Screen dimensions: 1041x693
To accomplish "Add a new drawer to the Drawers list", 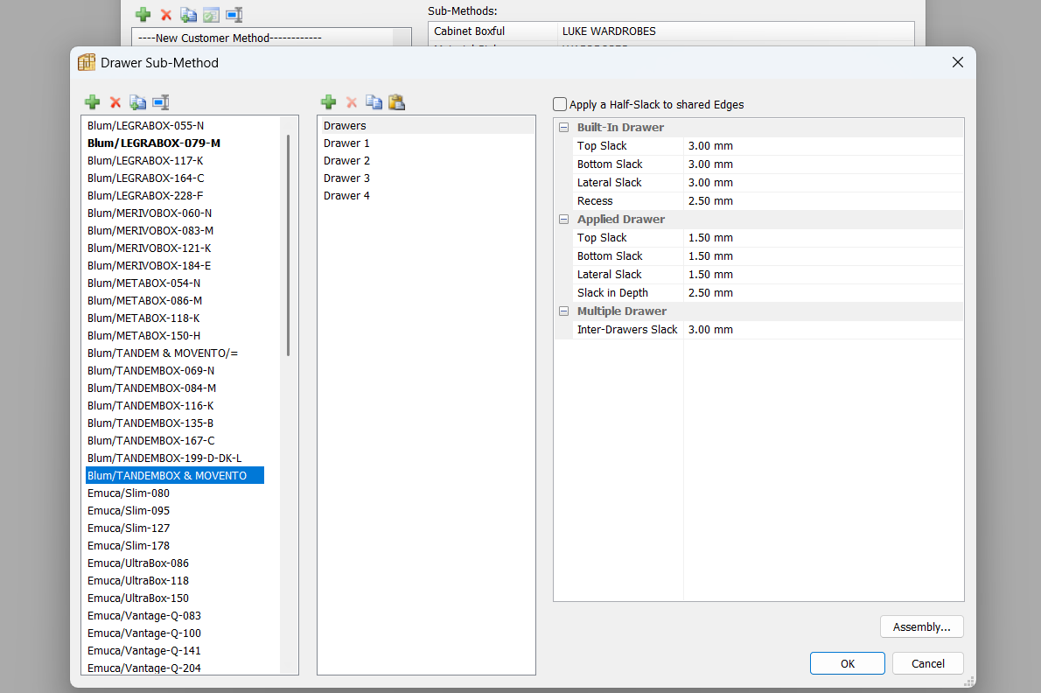I will [328, 102].
